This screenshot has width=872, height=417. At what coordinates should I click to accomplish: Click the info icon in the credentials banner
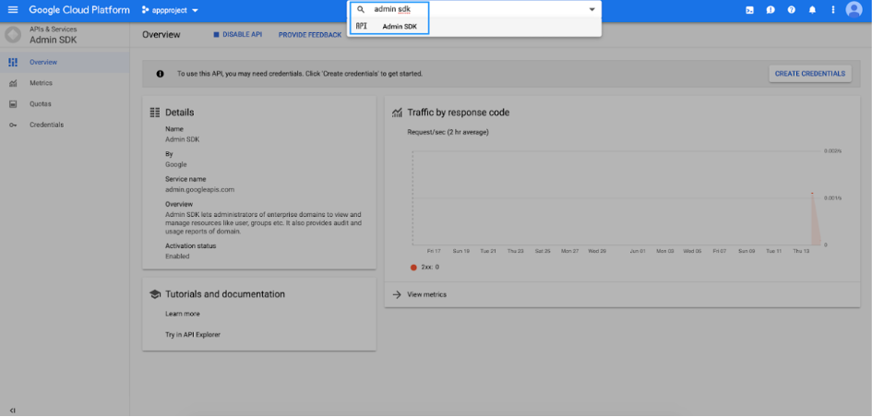tap(161, 74)
